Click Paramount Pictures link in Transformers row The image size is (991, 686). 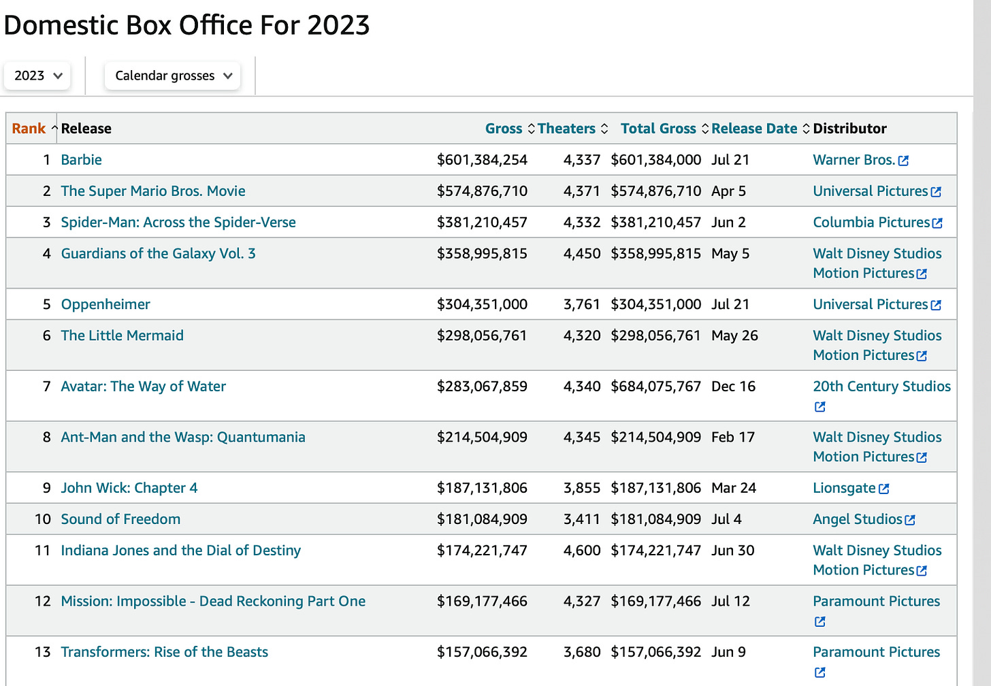(x=876, y=652)
